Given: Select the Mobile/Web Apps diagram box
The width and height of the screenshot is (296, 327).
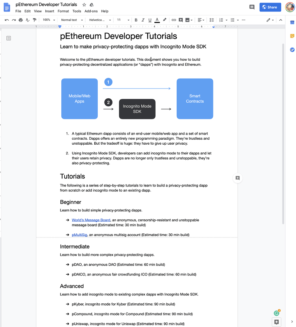Looking at the screenshot, I should click(x=79, y=99).
